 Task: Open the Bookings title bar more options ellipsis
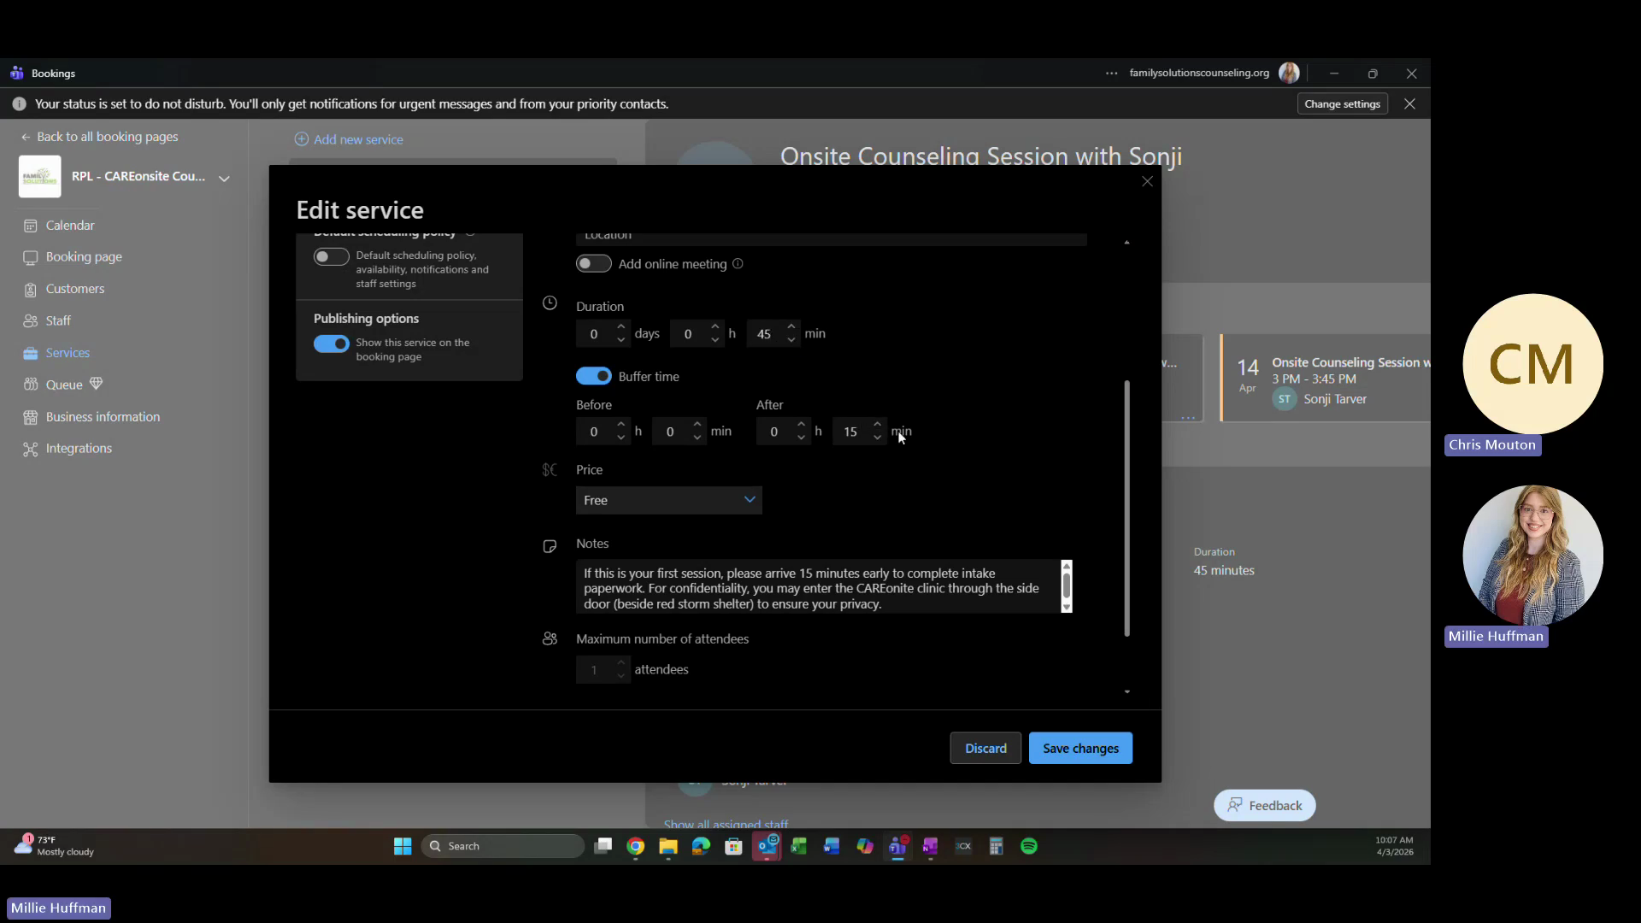coord(1111,73)
